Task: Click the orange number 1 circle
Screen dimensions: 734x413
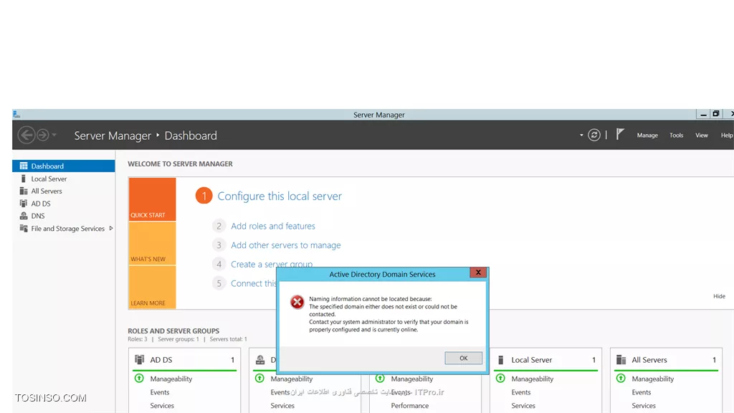Action: pos(204,196)
